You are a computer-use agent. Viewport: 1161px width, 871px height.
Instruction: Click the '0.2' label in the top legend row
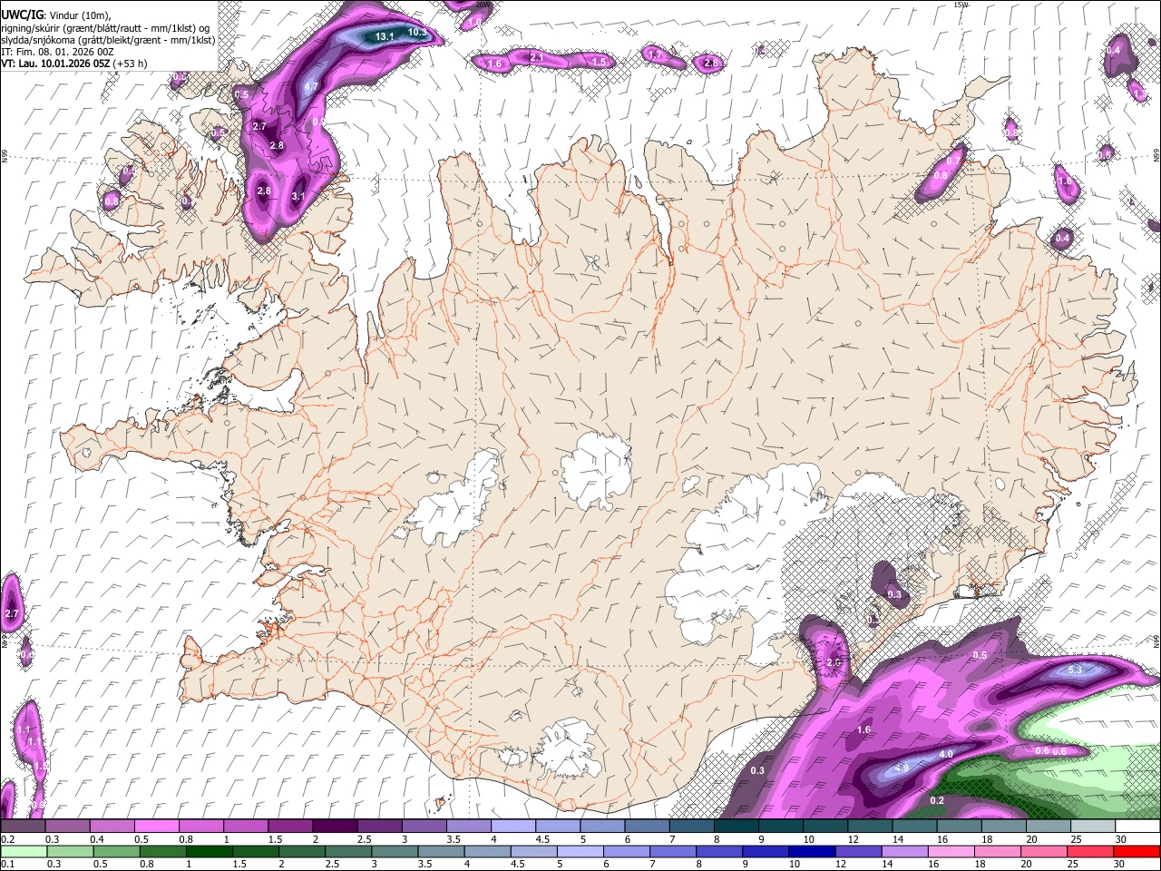6,839
